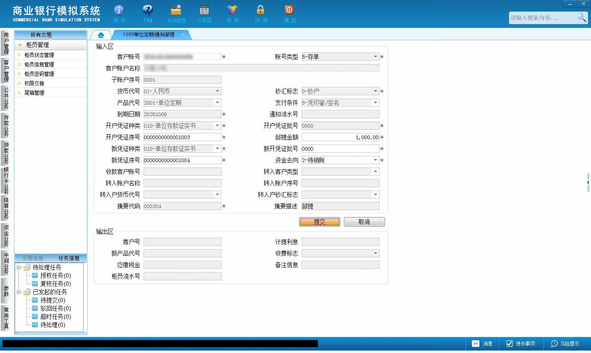Screen dimensions: 591x353
Task: Open the 新凭证种类 dropdown
Action: point(218,149)
